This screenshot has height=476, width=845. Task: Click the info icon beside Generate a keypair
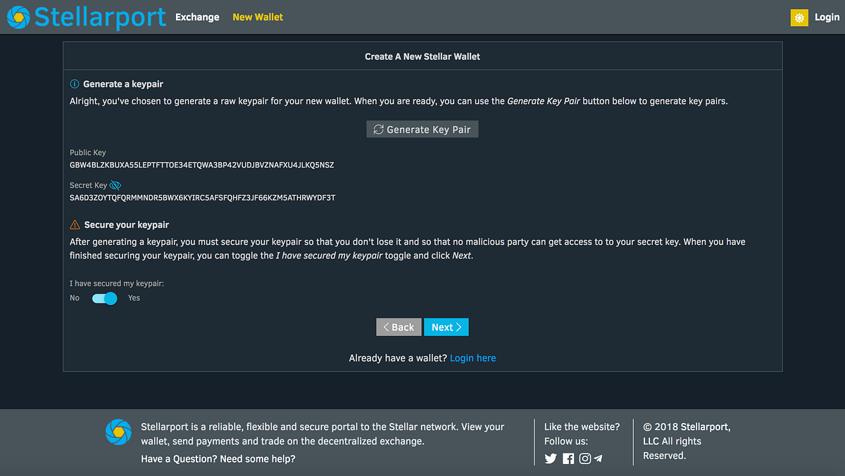[x=75, y=84]
